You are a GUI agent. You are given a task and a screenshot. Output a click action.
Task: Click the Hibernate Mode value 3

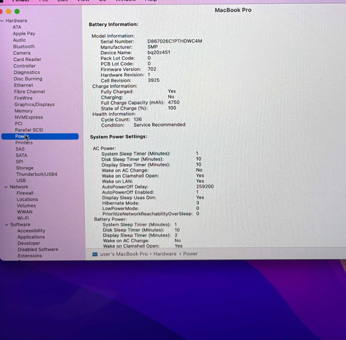197,203
